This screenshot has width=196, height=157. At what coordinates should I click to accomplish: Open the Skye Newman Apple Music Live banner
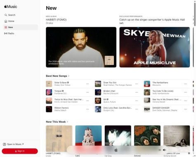155,47
